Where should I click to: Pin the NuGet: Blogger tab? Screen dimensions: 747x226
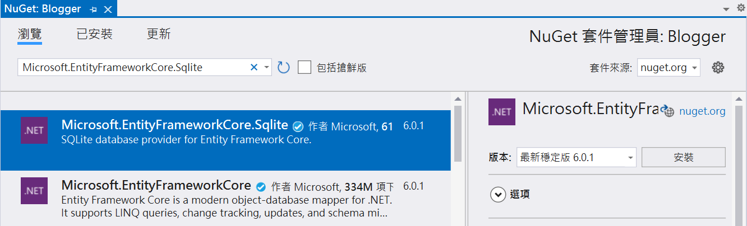[x=93, y=9]
